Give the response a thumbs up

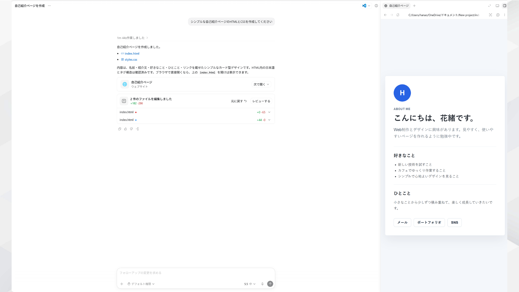(x=125, y=129)
